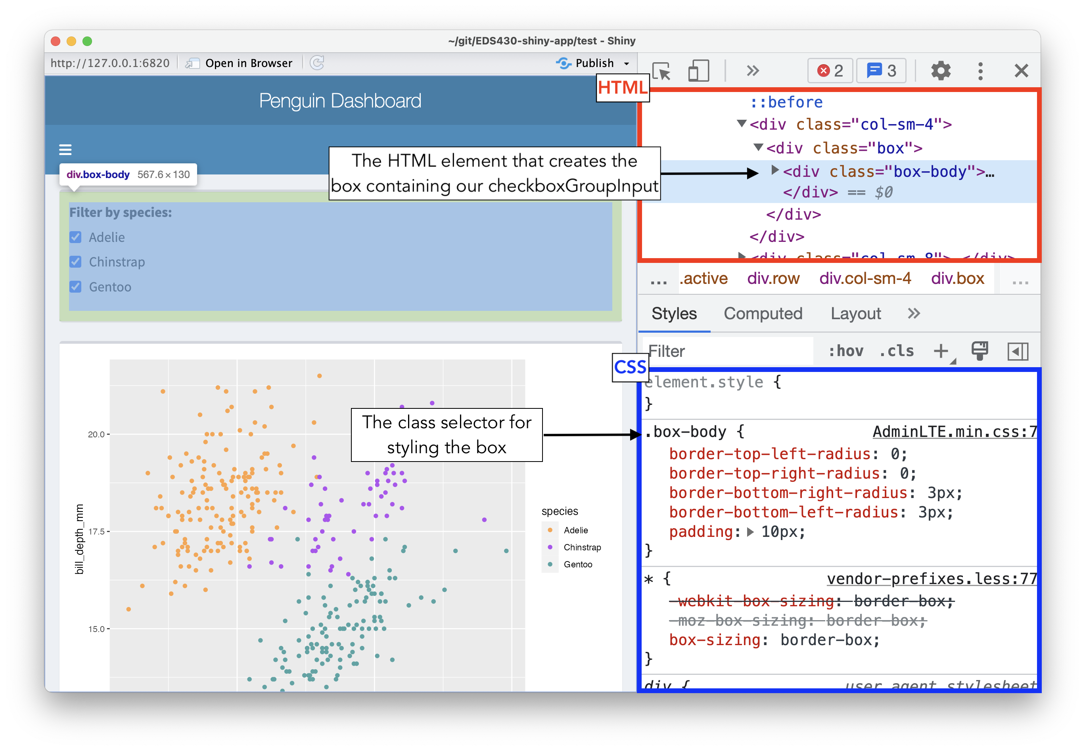Viewport: 1085px width, 751px height.
Task: Uncheck the Adelie species filter
Action: 76,237
